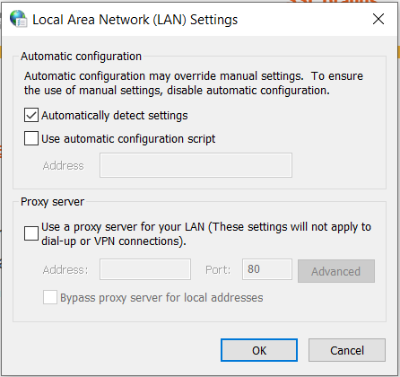Uncheck the Automatically detect settings checkbox
Screen dimensions: 400x377
pyautogui.click(x=31, y=115)
